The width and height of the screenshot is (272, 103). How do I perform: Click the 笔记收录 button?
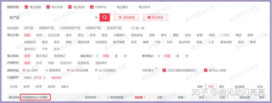[x=156, y=17]
